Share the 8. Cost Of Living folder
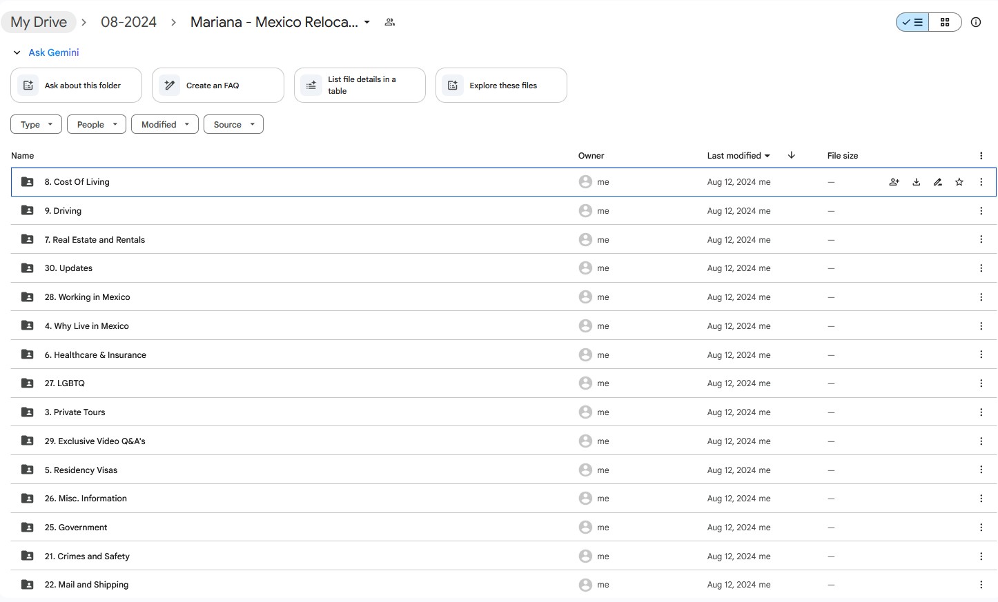 point(894,182)
